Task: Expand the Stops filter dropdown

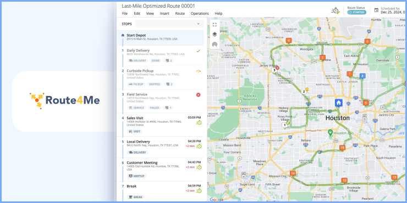Action: (170, 24)
